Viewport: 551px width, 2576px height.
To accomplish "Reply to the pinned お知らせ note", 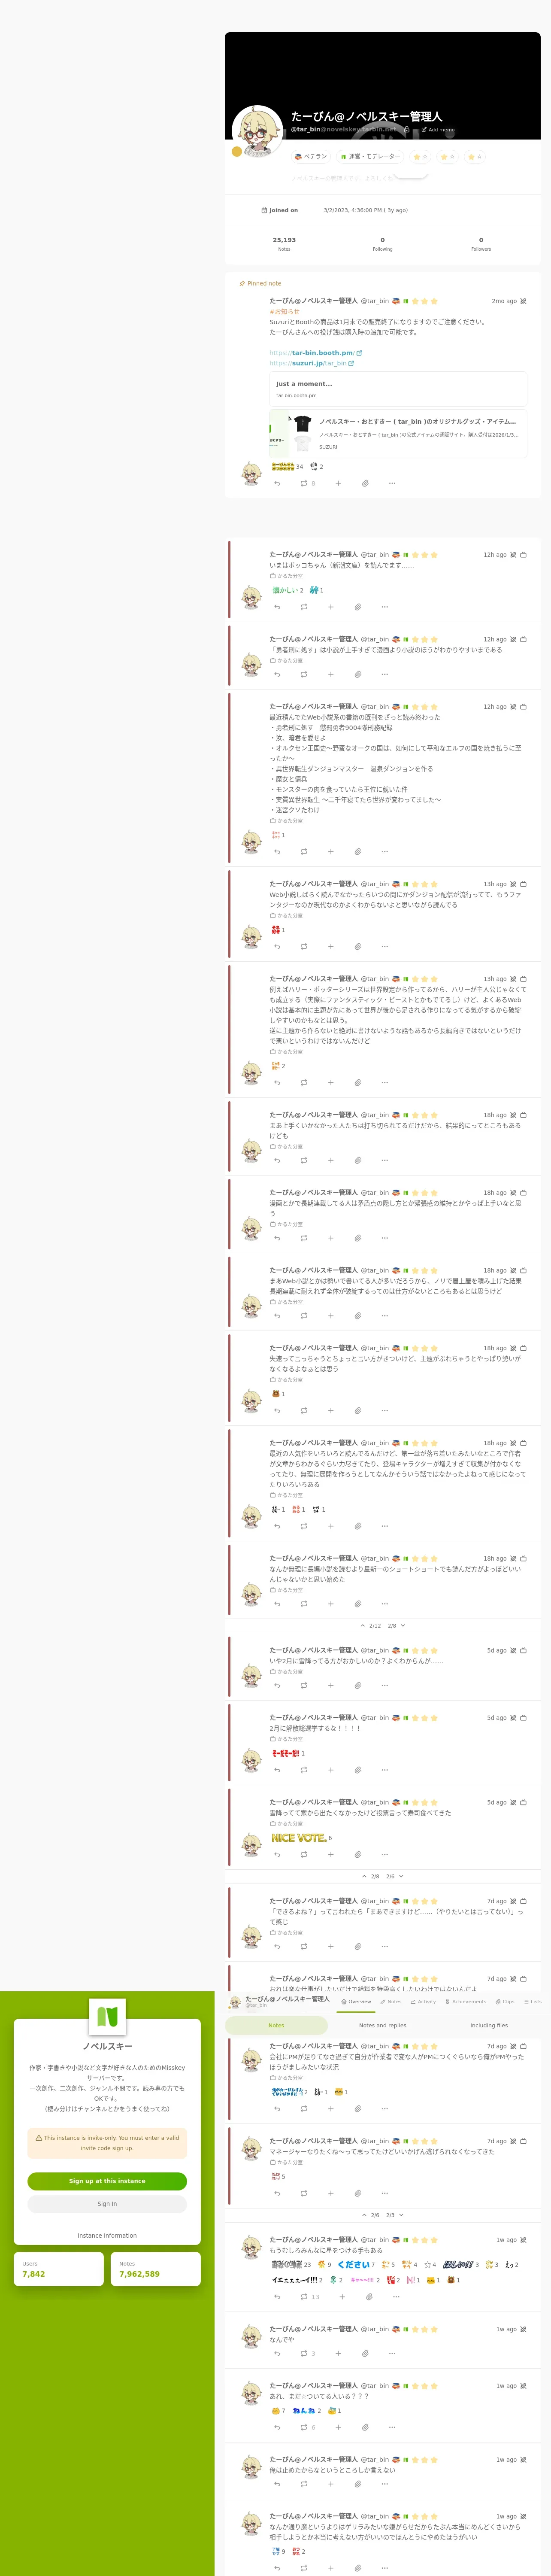I will pyautogui.click(x=277, y=483).
